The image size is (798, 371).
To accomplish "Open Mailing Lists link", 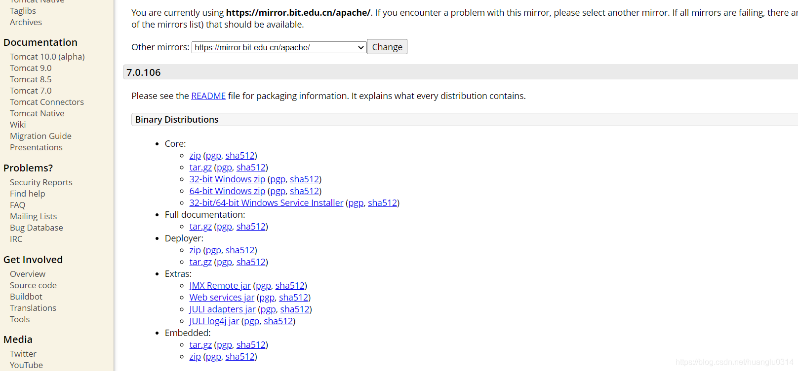I will (33, 216).
